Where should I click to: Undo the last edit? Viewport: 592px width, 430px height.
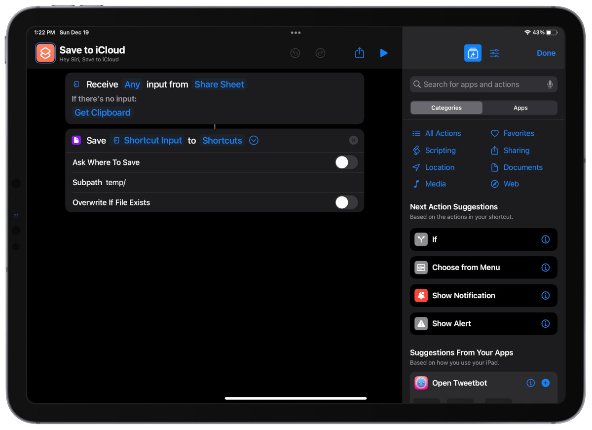pos(295,53)
